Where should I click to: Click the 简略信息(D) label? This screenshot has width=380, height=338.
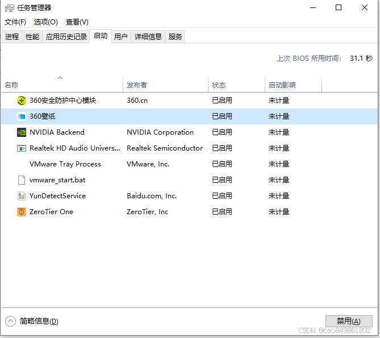[39, 322]
